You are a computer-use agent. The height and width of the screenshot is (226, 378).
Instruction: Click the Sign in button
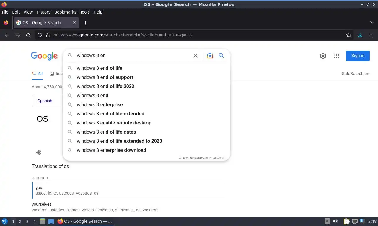(x=358, y=56)
